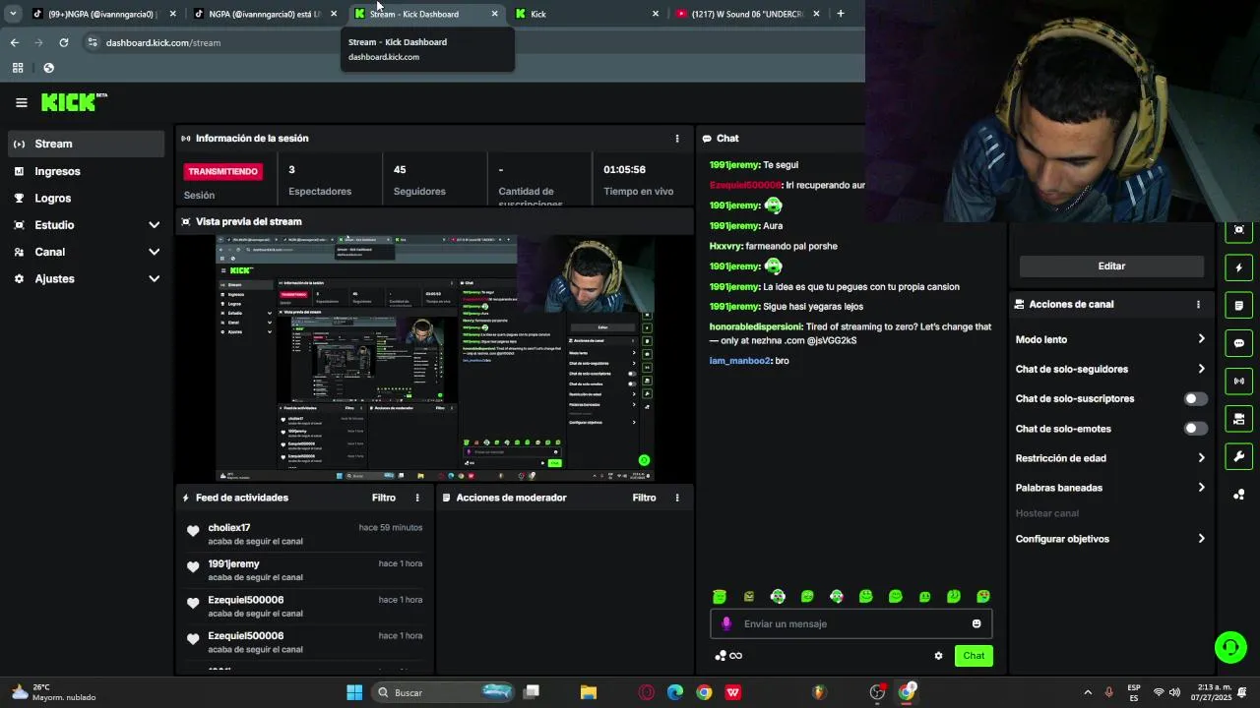The height and width of the screenshot is (708, 1260).
Task: Click username Hxxvry in chat
Action: (x=725, y=246)
